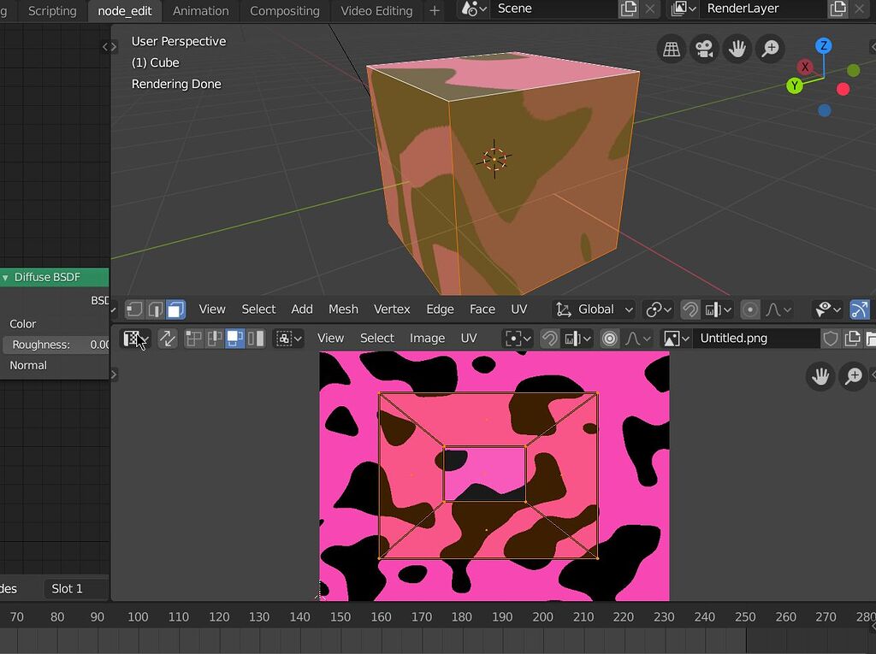The height and width of the screenshot is (654, 876).
Task: Switch to Video Editing workspace tab
Action: [376, 10]
